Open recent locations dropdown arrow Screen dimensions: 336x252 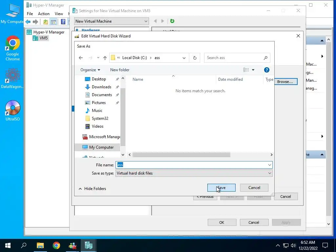98,58
